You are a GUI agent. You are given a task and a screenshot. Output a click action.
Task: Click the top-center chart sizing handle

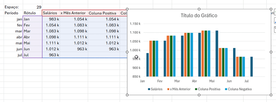[199, 9]
